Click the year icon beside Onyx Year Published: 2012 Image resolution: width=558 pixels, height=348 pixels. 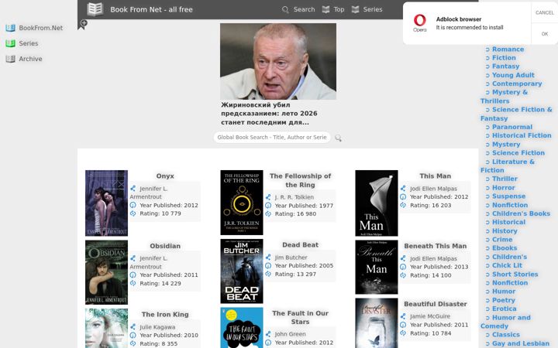133,205
